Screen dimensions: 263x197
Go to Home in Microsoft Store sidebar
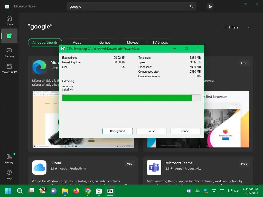(x=9, y=21)
